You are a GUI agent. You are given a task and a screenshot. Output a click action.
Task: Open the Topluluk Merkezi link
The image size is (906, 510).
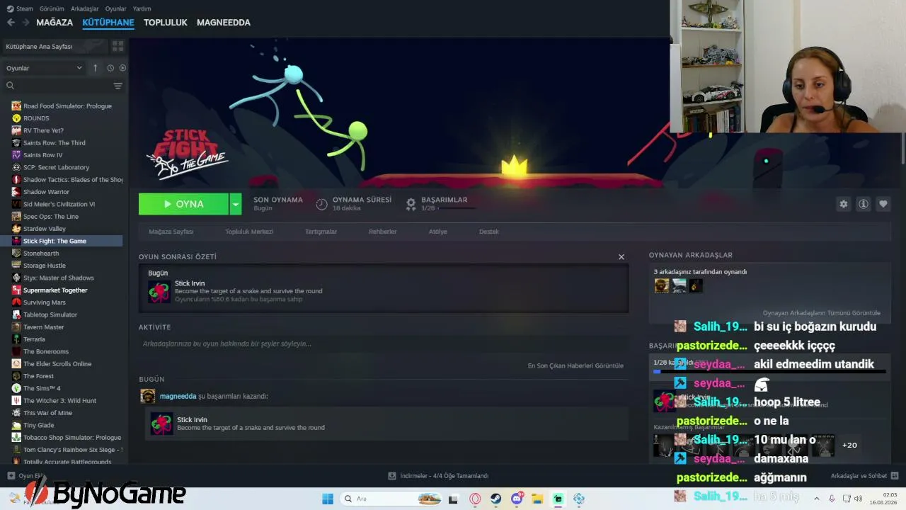pyautogui.click(x=249, y=232)
